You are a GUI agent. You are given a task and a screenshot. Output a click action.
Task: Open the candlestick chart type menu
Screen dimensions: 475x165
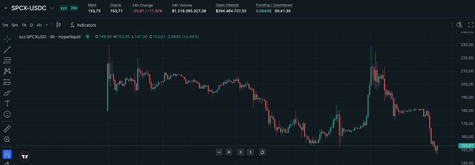pos(59,25)
